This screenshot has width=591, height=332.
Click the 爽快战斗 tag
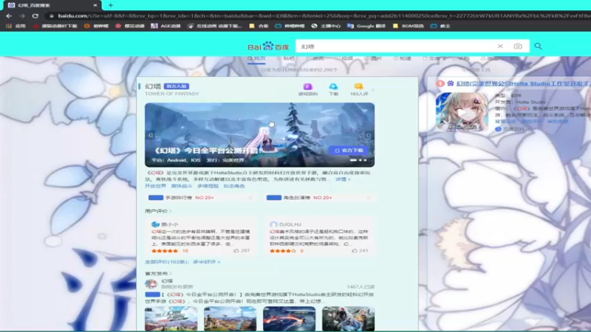pyautogui.click(x=182, y=186)
